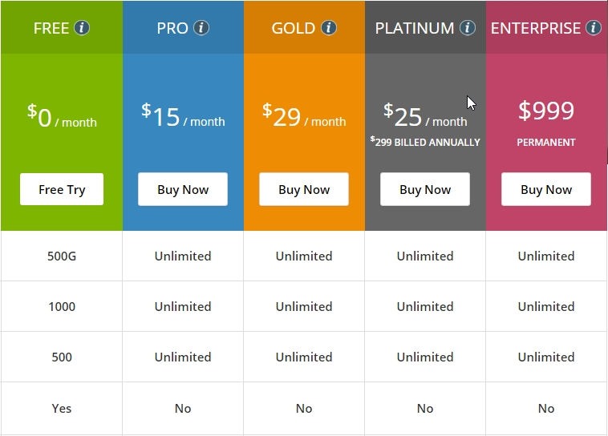Click the PLATINUM info icon
The height and width of the screenshot is (436, 608).
[x=468, y=28]
